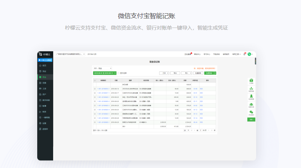The image size is (301, 168).
Task: Click the vertical scrollbar at right edge
Action: pos(255,61)
